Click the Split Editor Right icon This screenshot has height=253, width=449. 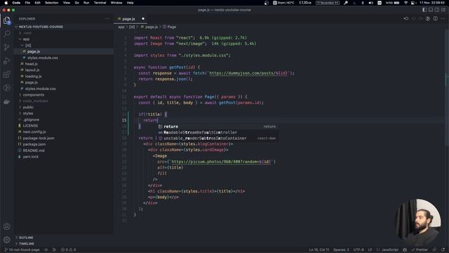[435, 19]
